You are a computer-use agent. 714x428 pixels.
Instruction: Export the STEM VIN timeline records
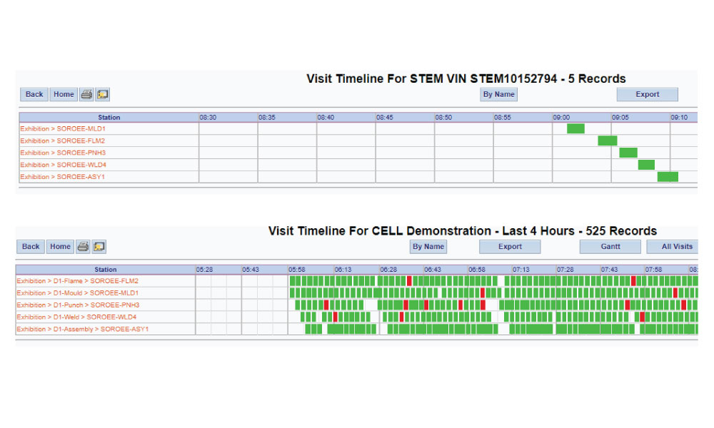pos(647,94)
